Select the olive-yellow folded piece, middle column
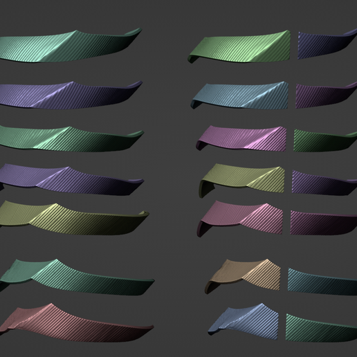This screenshot has width=357, height=357. click(x=242, y=180)
